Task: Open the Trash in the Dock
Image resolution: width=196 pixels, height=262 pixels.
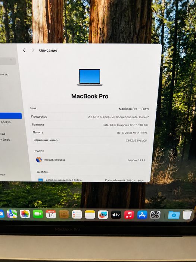Action: 187,215
